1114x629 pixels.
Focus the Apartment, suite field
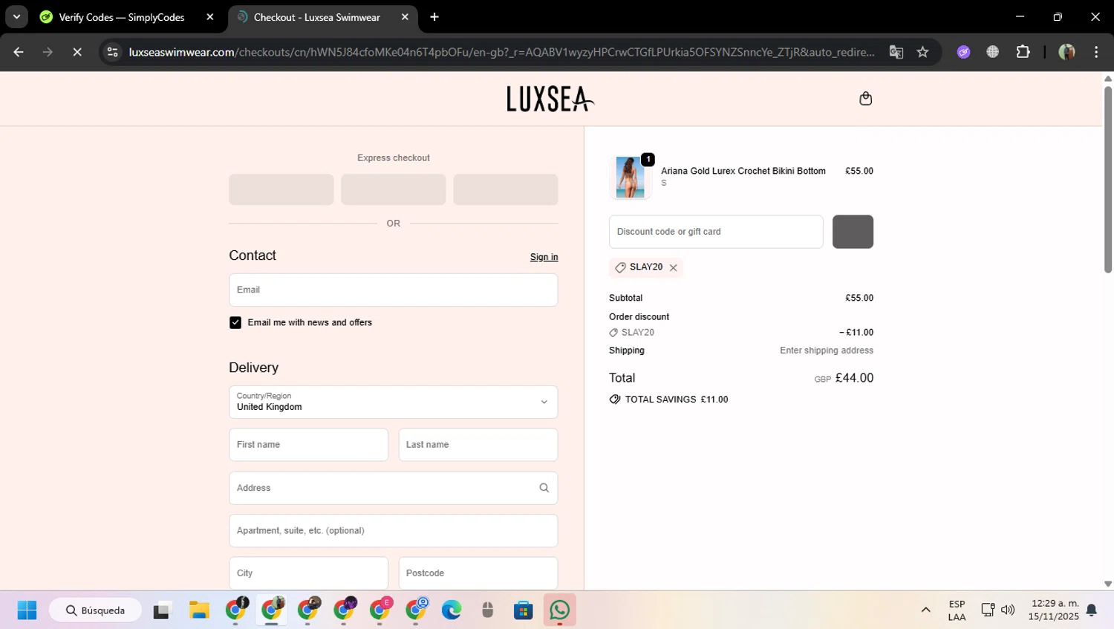tap(394, 530)
